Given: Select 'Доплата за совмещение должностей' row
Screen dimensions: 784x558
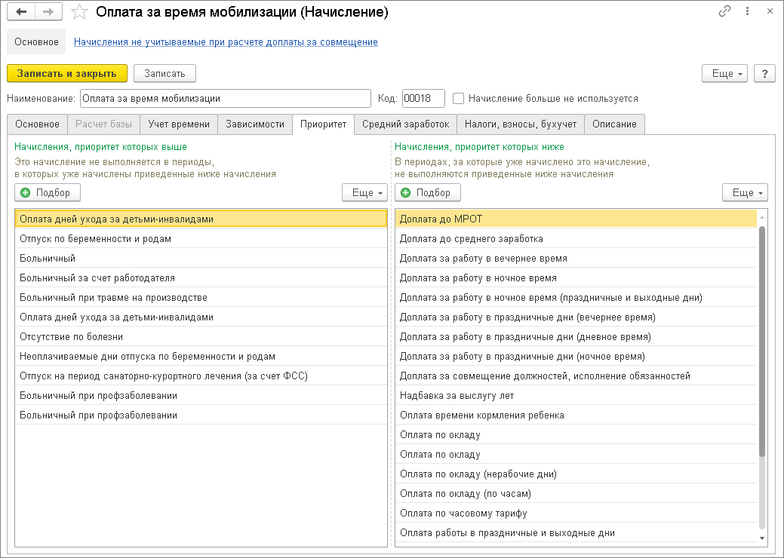Looking at the screenshot, I should [576, 376].
